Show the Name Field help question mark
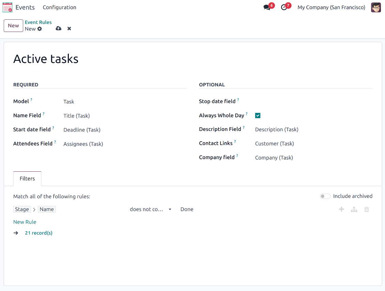 pos(44,114)
